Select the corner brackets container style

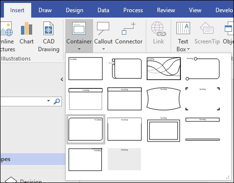click(x=203, y=99)
